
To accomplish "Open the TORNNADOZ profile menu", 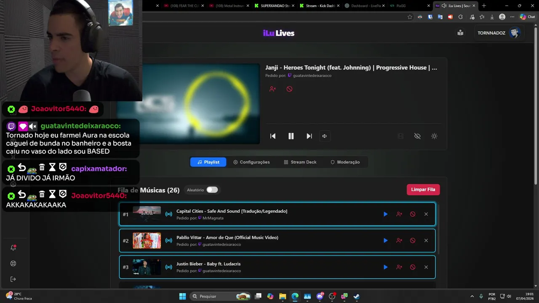I will click(499, 33).
